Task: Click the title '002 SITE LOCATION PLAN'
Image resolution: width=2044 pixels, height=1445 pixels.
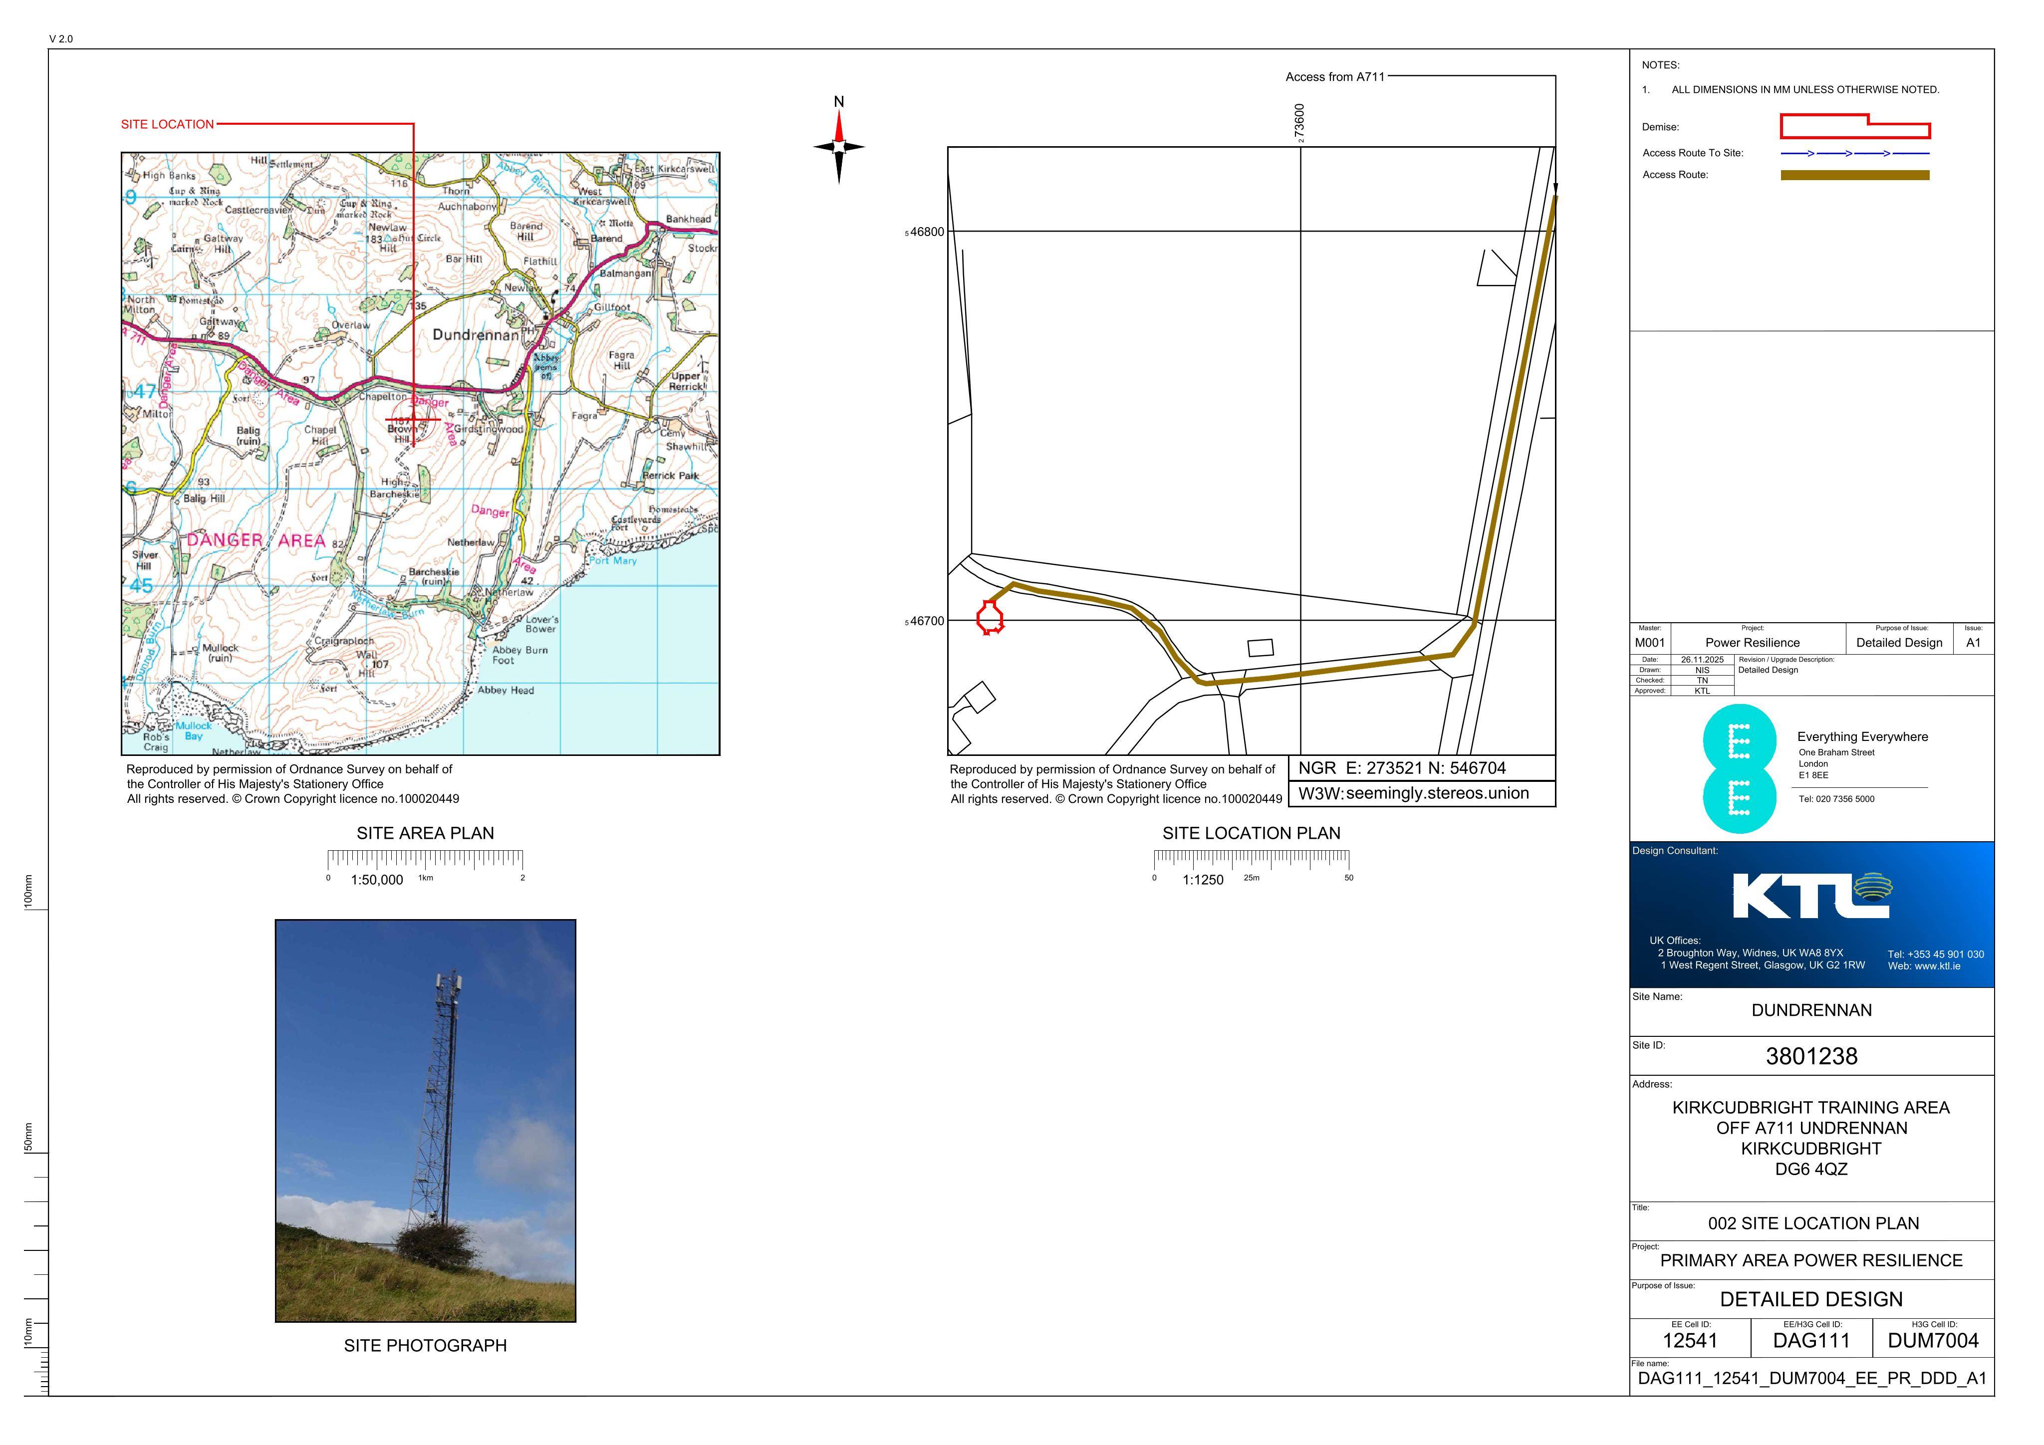Action: coord(1813,1223)
